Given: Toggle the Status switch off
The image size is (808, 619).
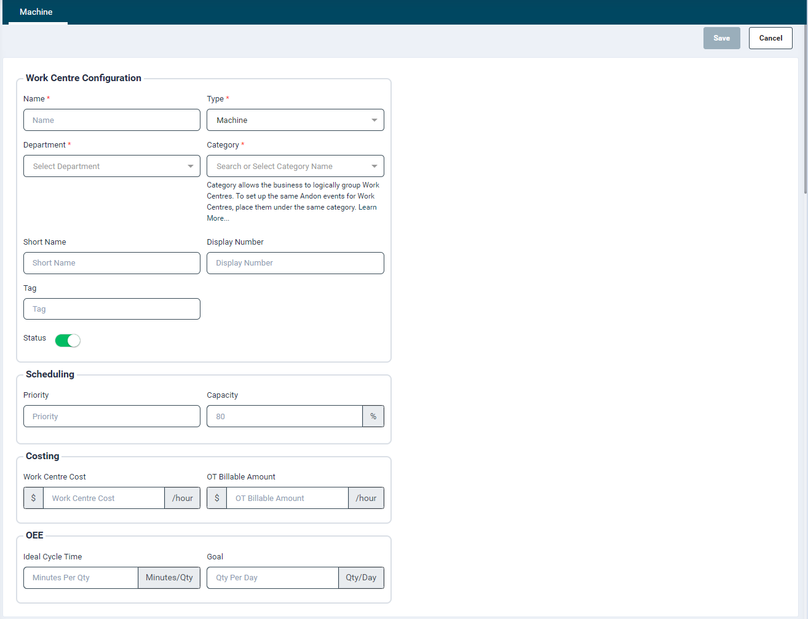Looking at the screenshot, I should coord(68,341).
